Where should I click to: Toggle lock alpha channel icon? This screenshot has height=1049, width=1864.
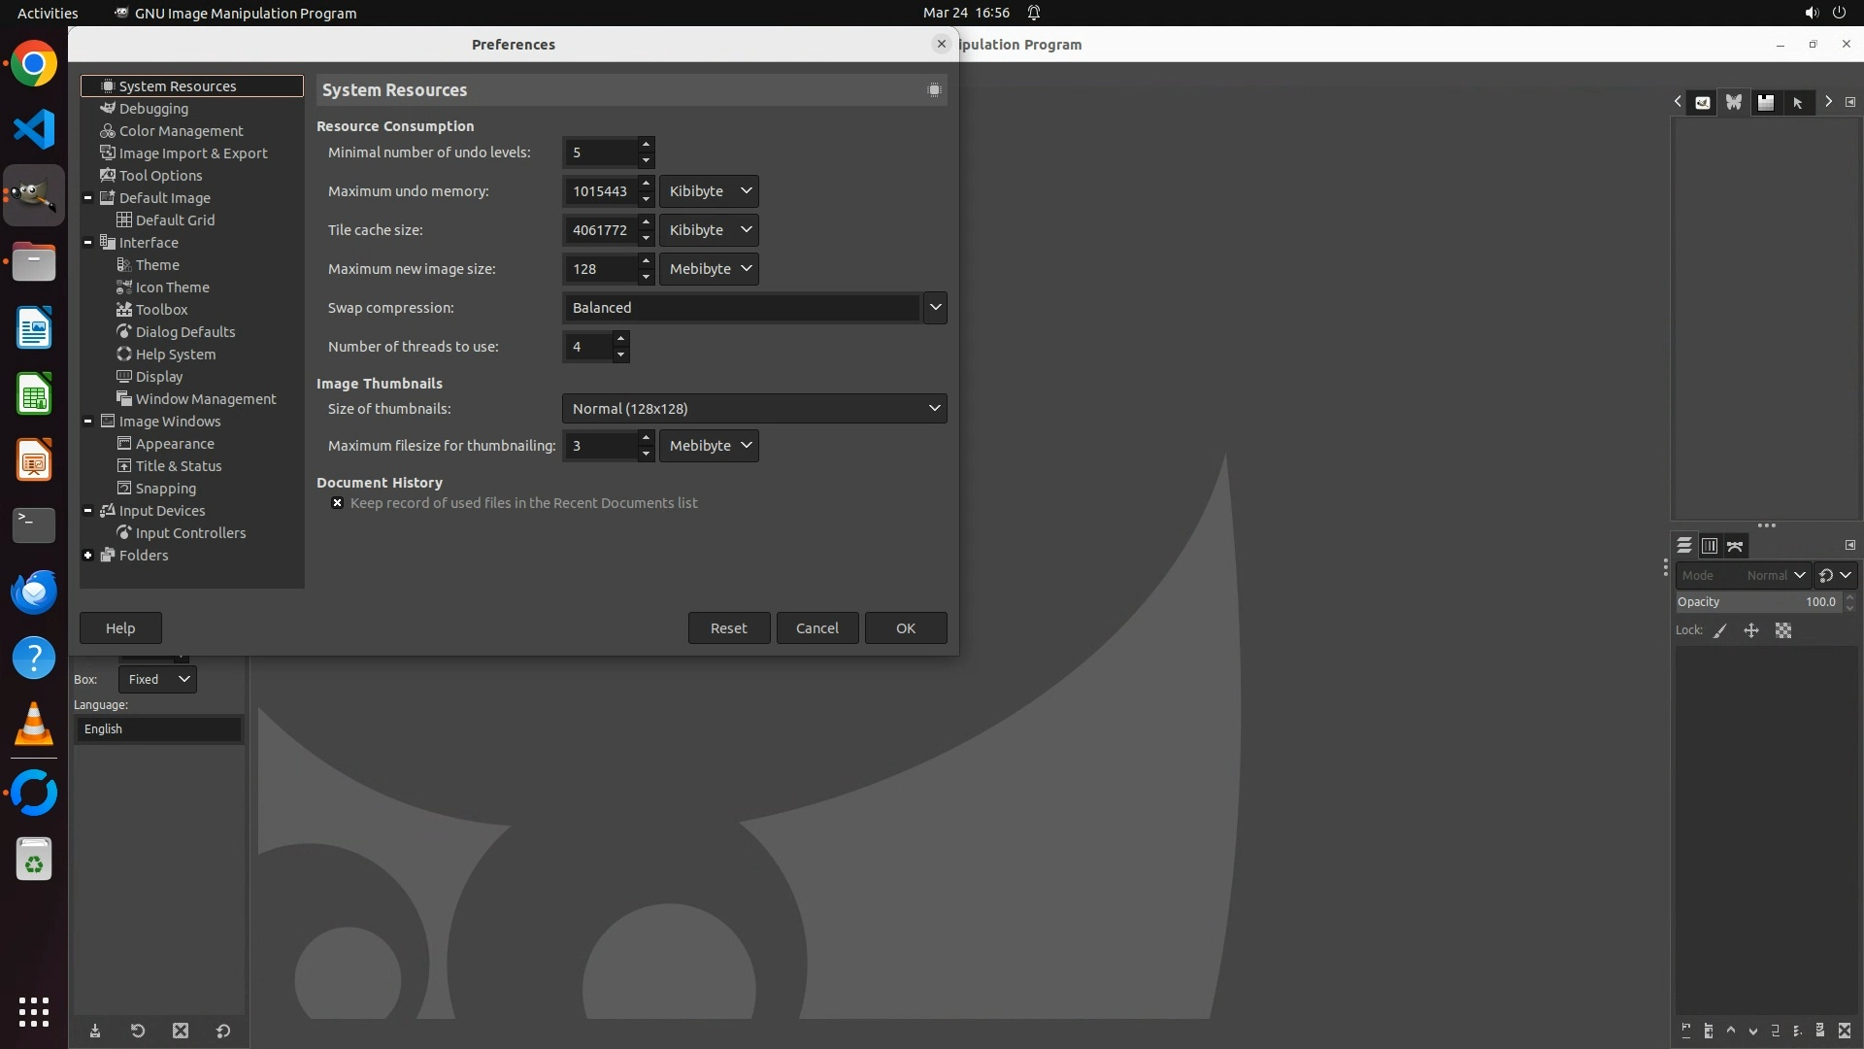tap(1783, 630)
